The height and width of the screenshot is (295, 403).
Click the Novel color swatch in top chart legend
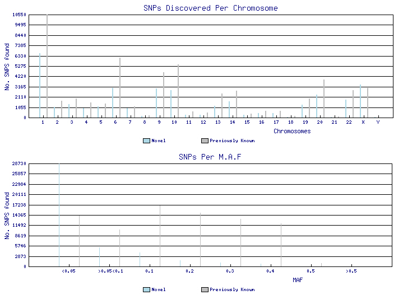point(146,141)
